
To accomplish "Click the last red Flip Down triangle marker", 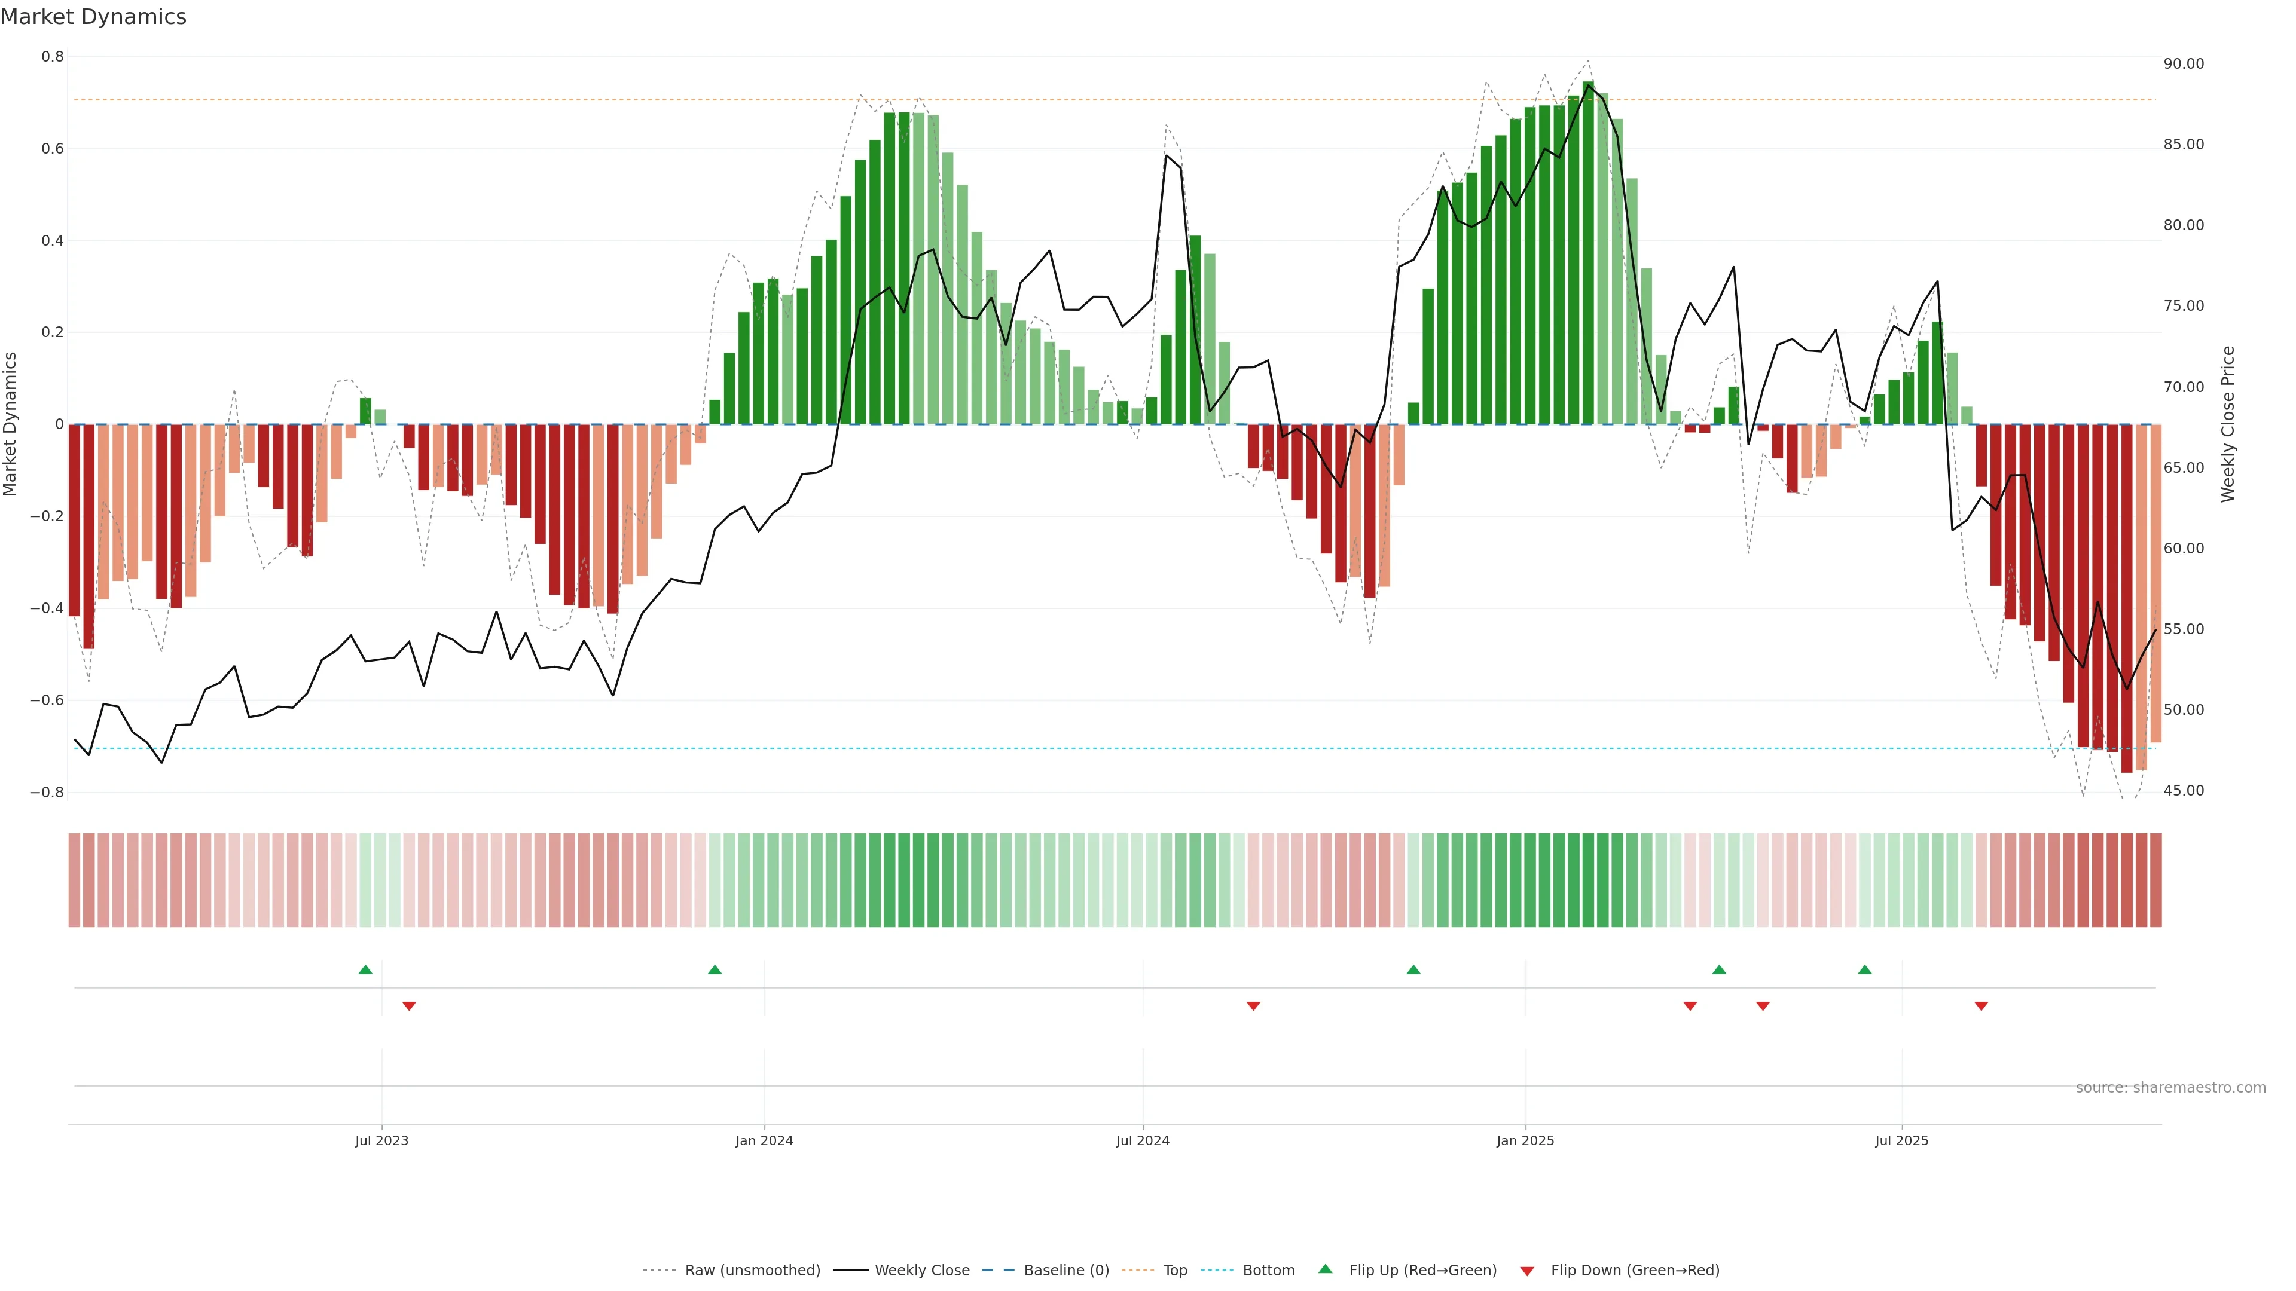I will pyautogui.click(x=1981, y=1006).
